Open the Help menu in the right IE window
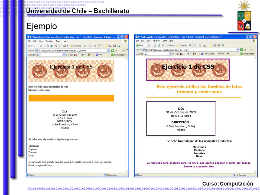The width and height of the screenshot is (260, 195). [x=171, y=41]
